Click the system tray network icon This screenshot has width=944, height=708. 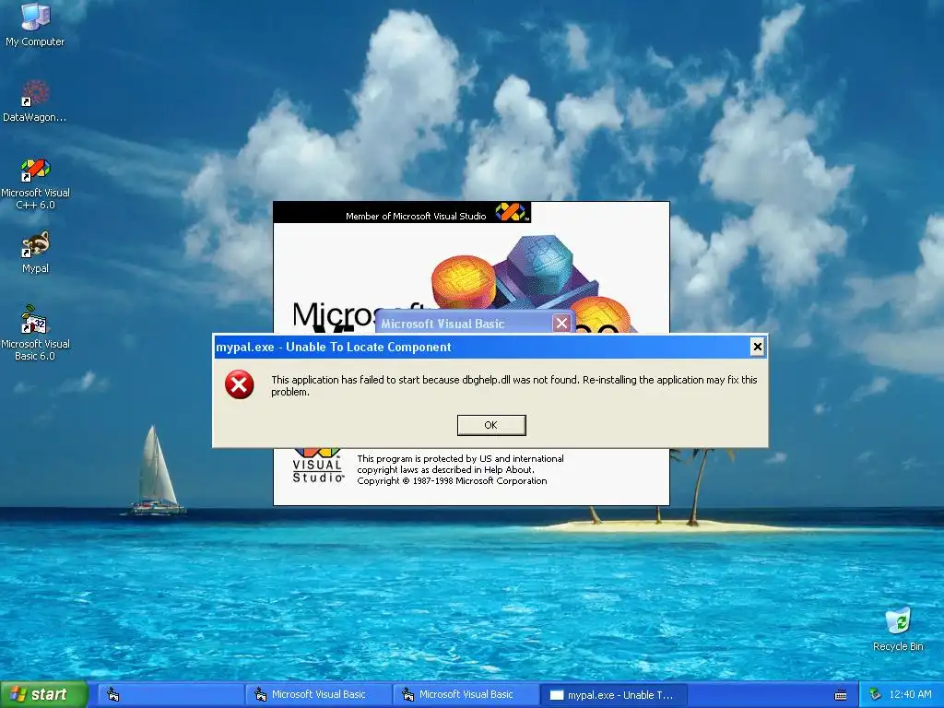(875, 695)
